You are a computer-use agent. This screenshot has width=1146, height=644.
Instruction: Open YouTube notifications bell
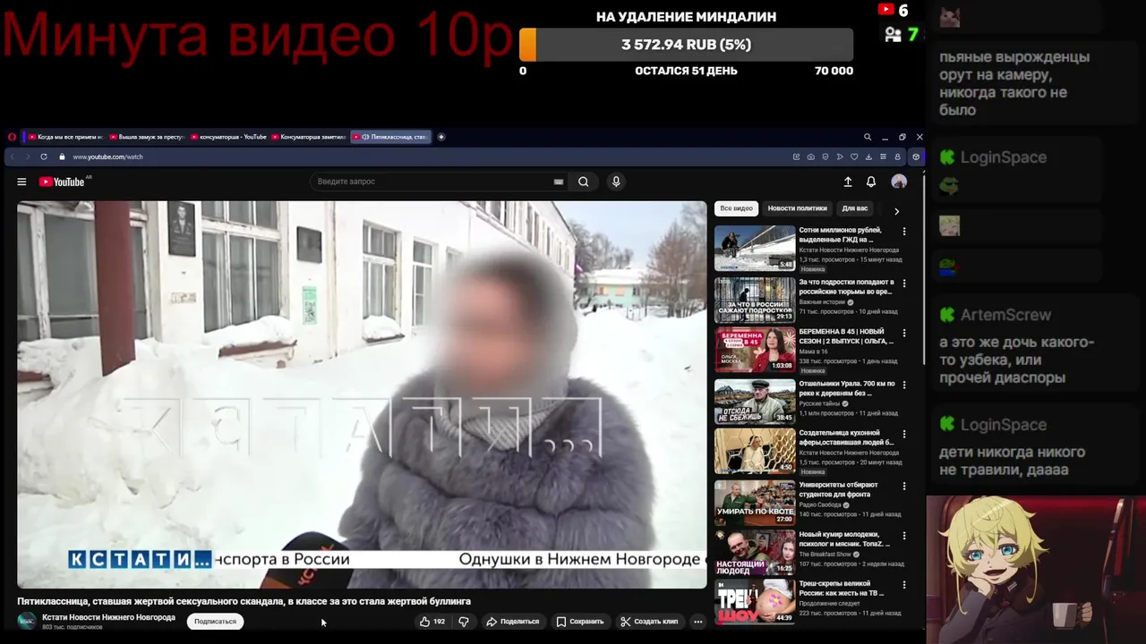pyautogui.click(x=871, y=182)
